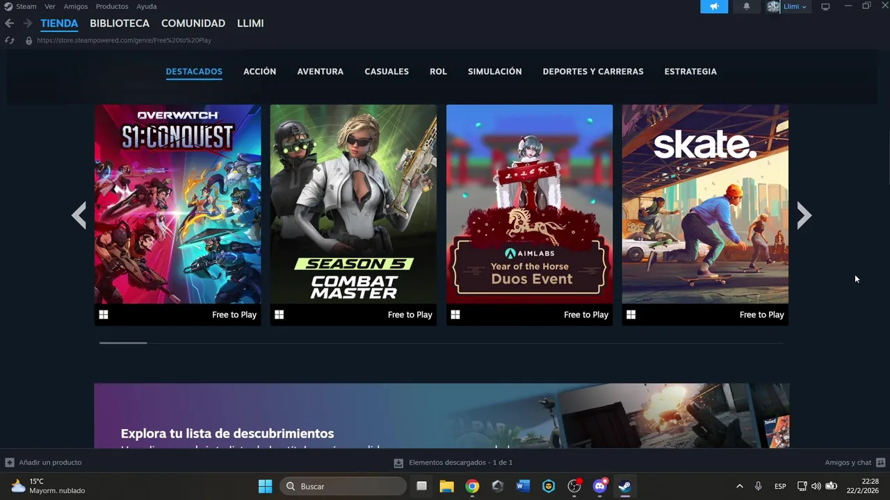Go back with the left arrow navigation icon
Image resolution: width=890 pixels, height=500 pixels.
[9, 23]
